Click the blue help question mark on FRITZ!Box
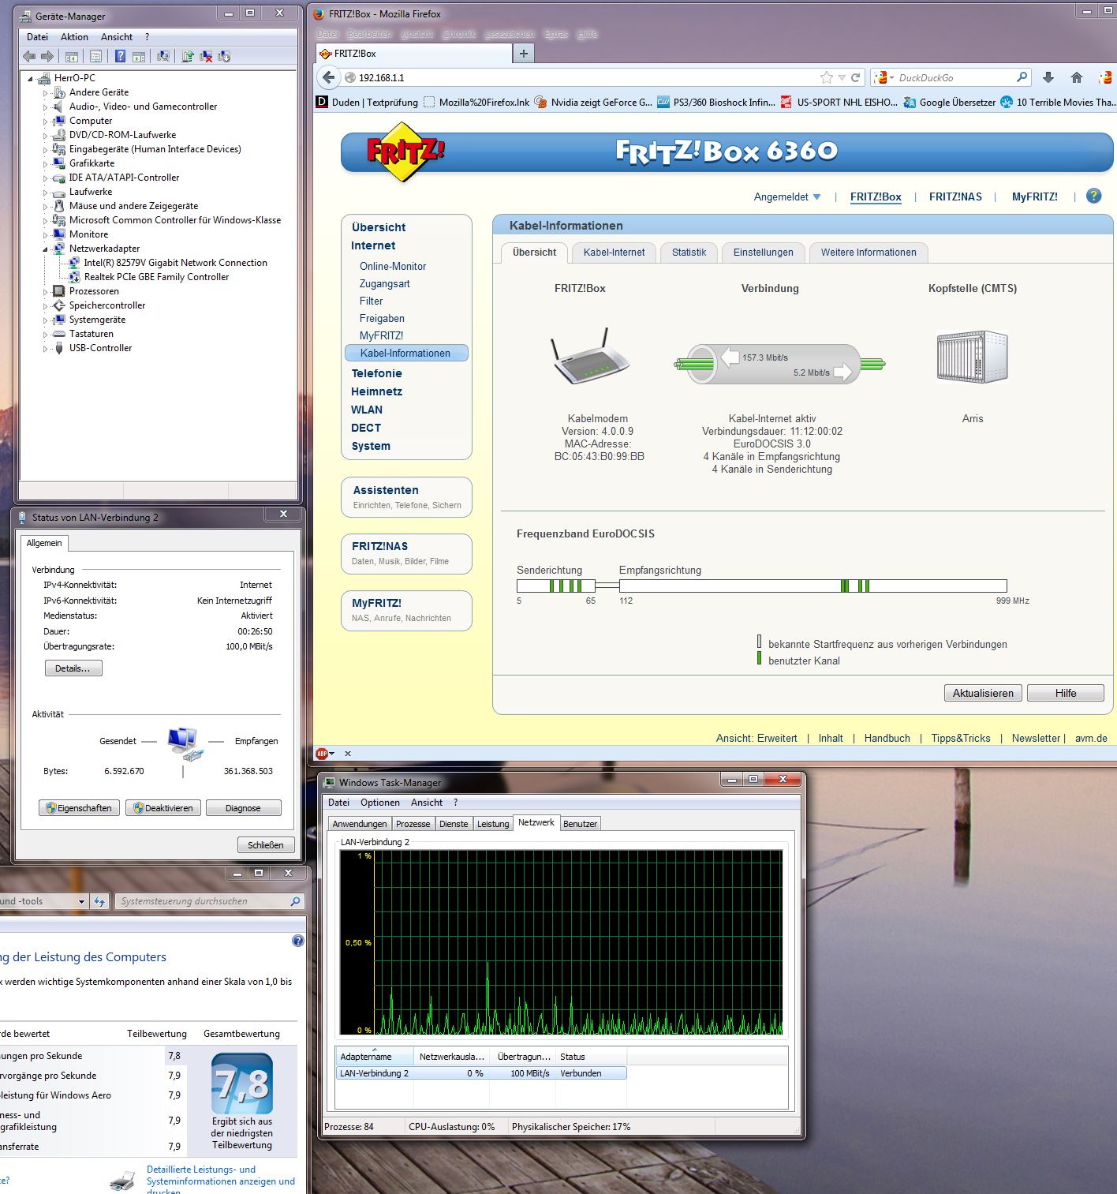The height and width of the screenshot is (1194, 1117). 1093,196
